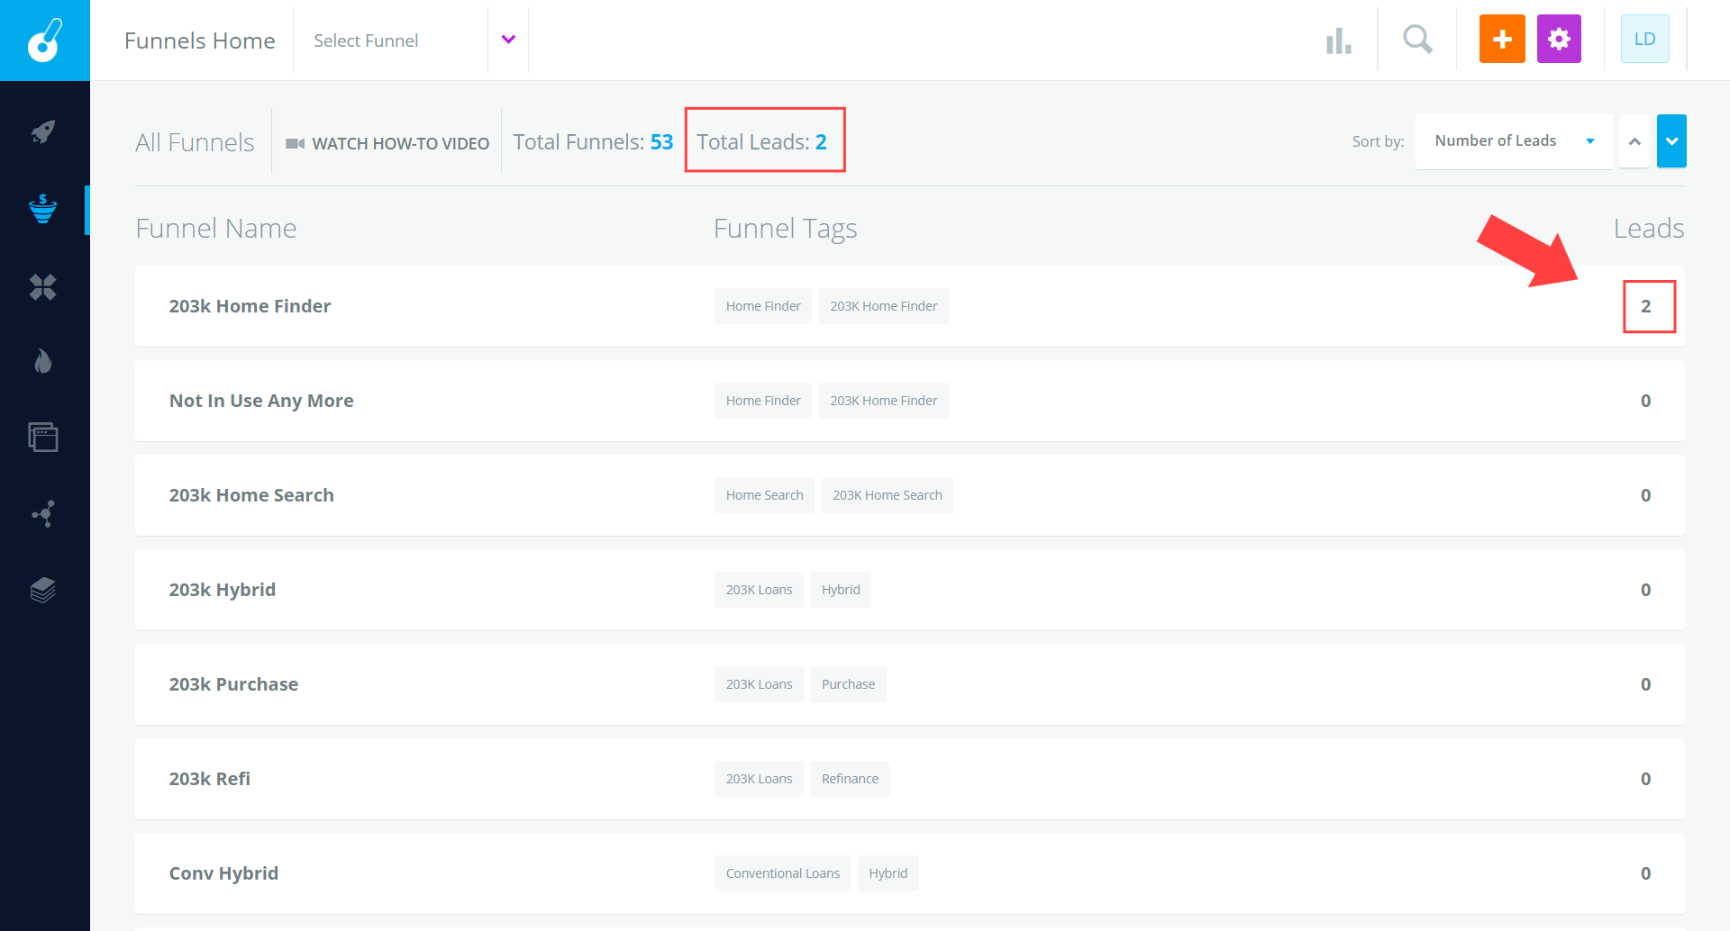Click the Refinance tag
This screenshot has height=931, width=1730.
850,779
